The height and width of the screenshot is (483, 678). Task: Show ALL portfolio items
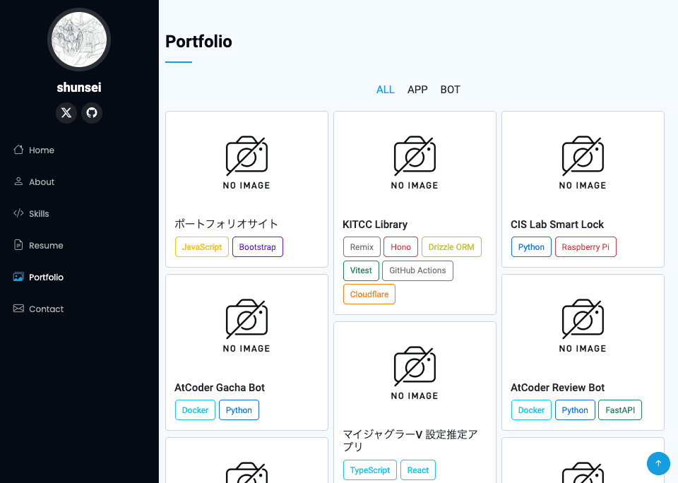point(385,90)
